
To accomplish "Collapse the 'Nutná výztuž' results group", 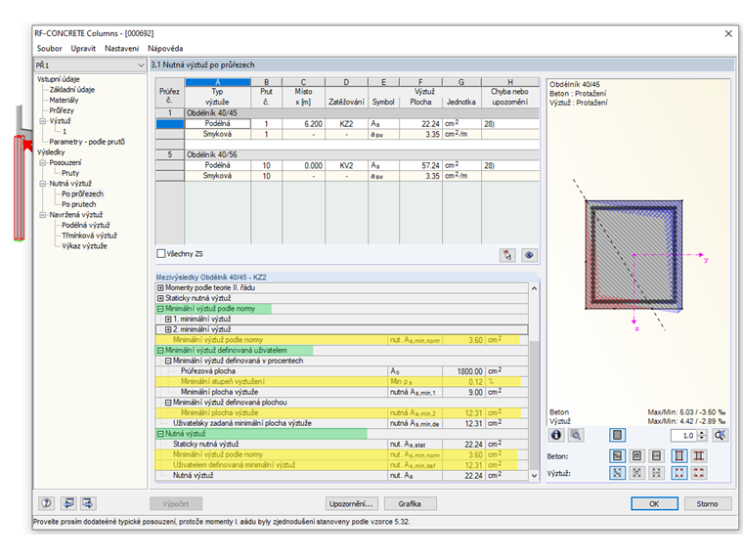I will (x=161, y=433).
